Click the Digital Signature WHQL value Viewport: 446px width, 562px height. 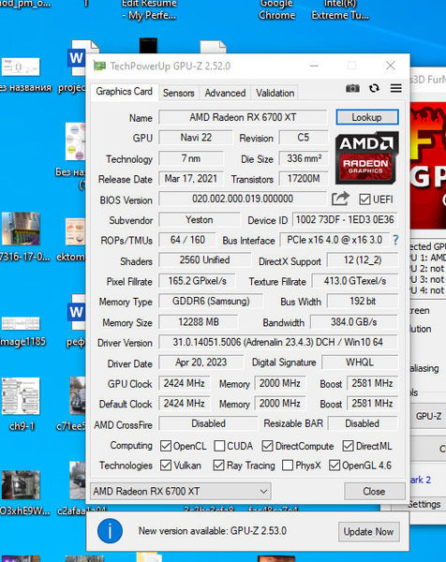(360, 362)
